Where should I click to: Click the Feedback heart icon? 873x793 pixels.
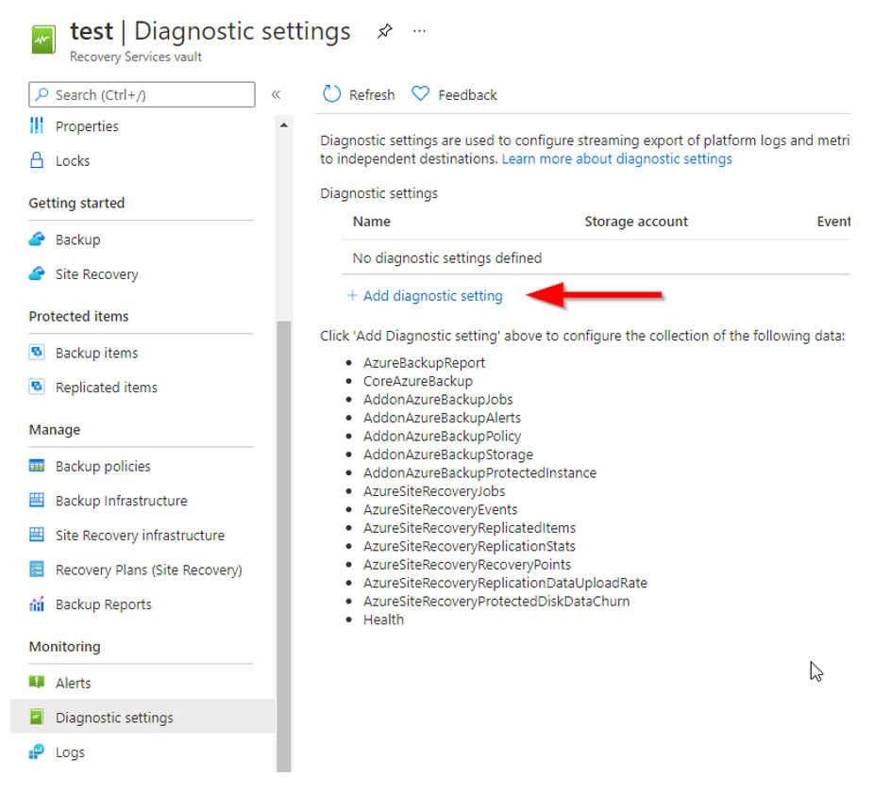(420, 93)
